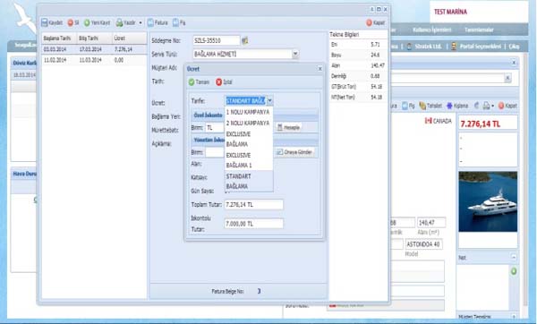Expand the Yazdır print dropdown arrow
This screenshot has height=324, width=537.
click(x=141, y=23)
